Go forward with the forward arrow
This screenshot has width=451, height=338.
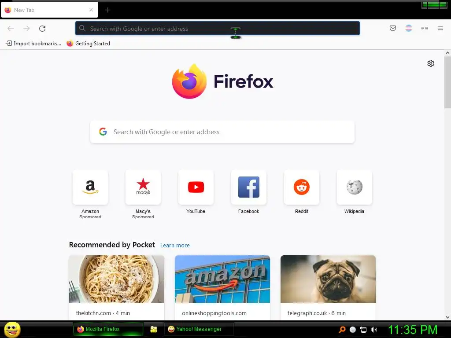pos(26,29)
